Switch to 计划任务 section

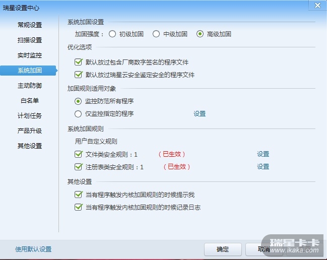[x=30, y=116]
